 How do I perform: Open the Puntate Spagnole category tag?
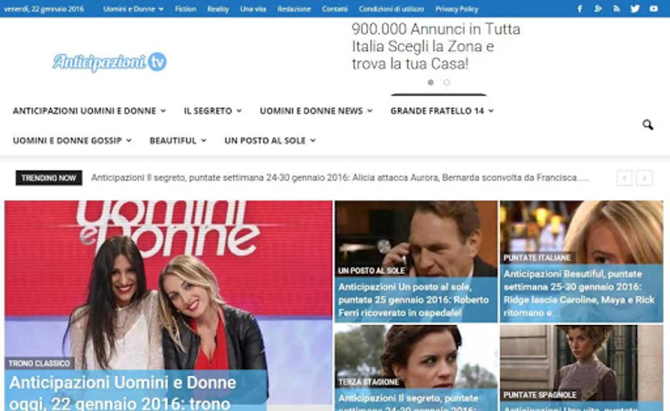point(540,395)
